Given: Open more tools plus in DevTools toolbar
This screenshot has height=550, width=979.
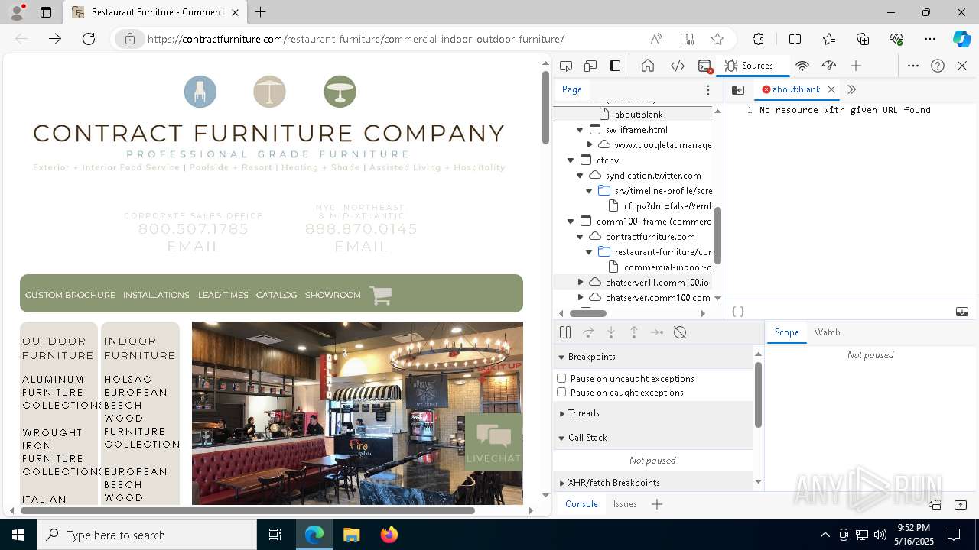Looking at the screenshot, I should tap(856, 66).
